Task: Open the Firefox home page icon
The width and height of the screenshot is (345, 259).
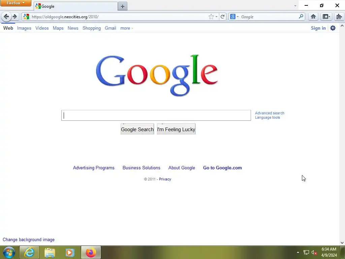Action: click(313, 17)
